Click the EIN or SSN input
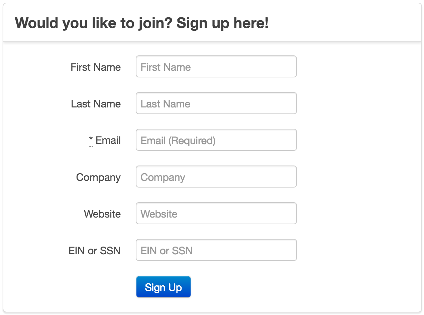The width and height of the screenshot is (424, 315). (216, 250)
